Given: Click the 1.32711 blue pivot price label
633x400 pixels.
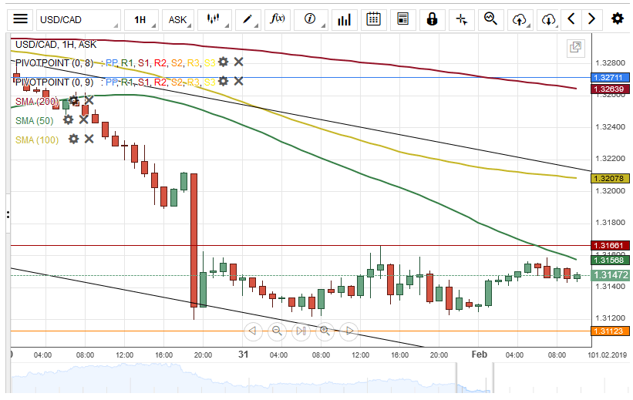Looking at the screenshot, I should point(610,78).
